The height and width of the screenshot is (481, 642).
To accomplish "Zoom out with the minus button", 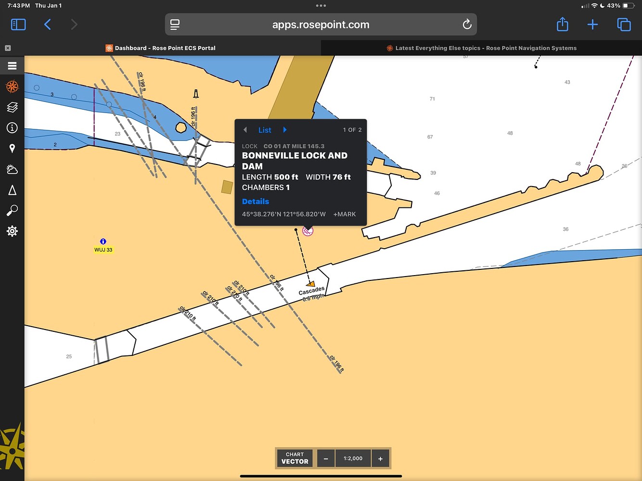I will [x=326, y=458].
